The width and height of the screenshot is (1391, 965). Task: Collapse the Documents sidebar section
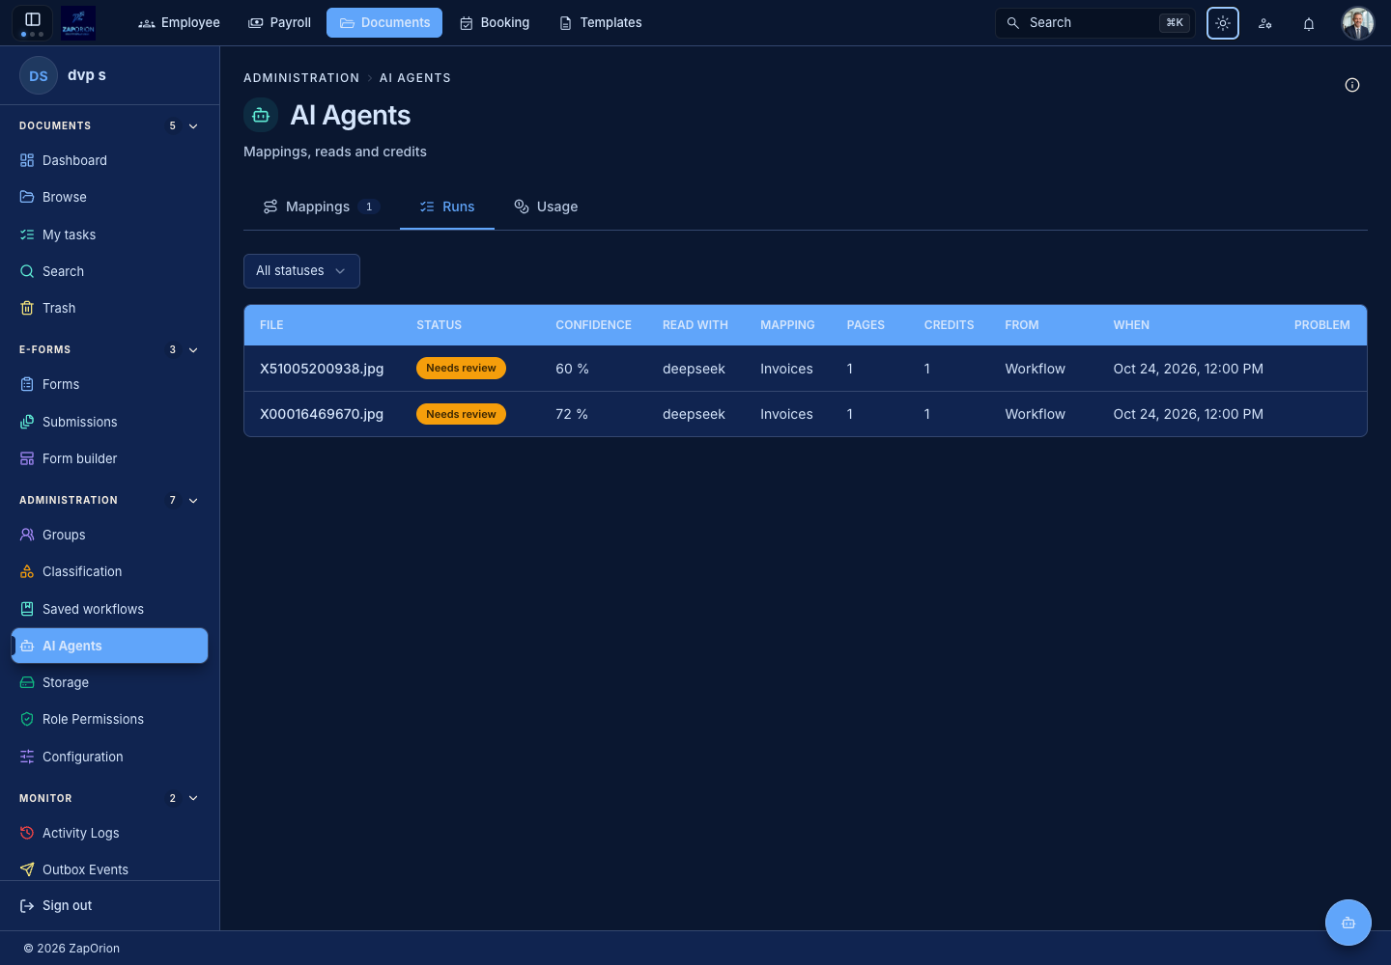click(193, 125)
